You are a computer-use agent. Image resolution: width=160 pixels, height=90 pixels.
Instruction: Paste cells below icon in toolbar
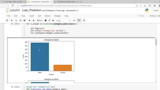click(24, 20)
